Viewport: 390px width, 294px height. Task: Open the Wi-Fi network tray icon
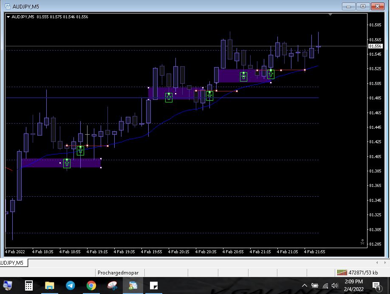pos(325,286)
